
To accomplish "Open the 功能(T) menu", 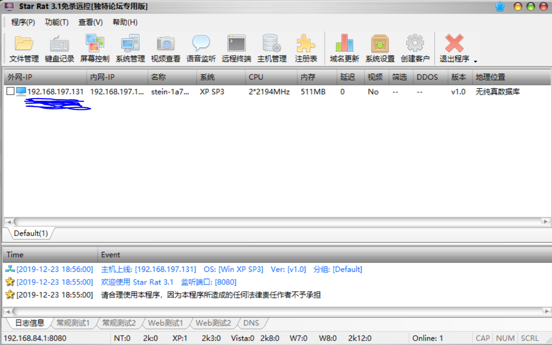I will click(x=57, y=22).
